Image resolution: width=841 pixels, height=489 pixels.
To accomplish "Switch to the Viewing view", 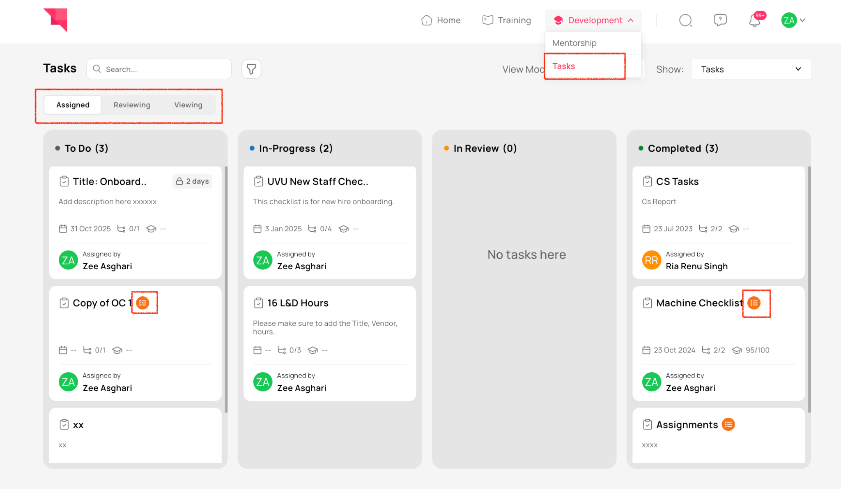I will [x=188, y=105].
